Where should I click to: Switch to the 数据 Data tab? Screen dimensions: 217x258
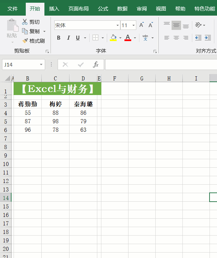122,8
